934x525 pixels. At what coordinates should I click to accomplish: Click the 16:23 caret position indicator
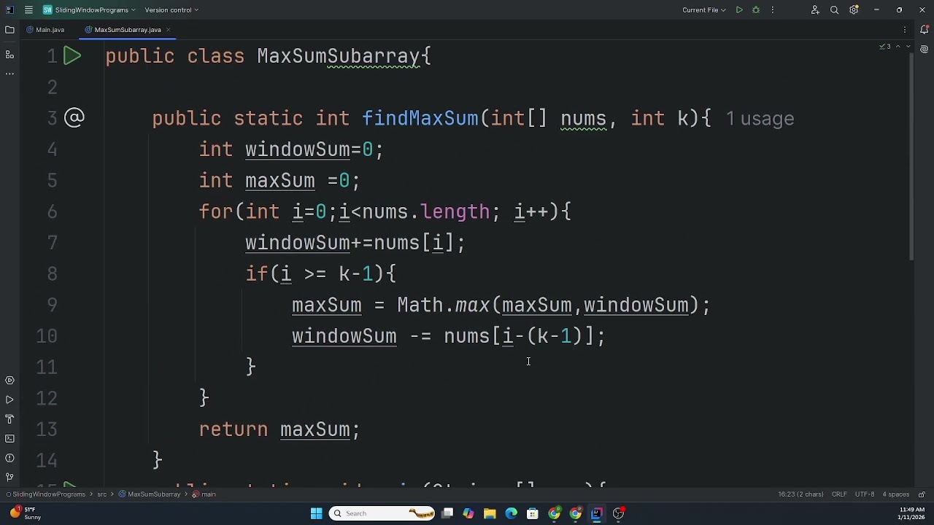pos(800,494)
